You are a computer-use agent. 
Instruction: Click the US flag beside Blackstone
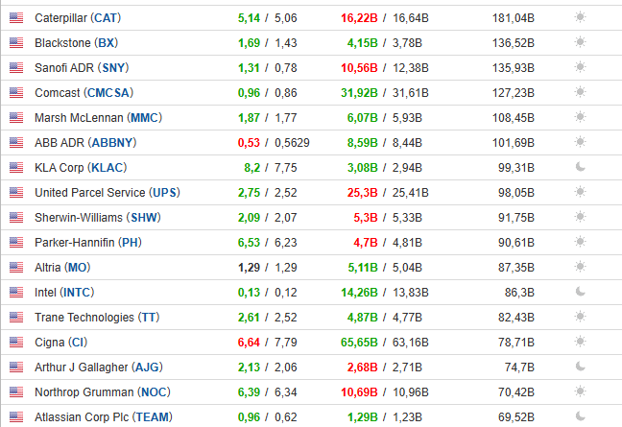(15, 42)
